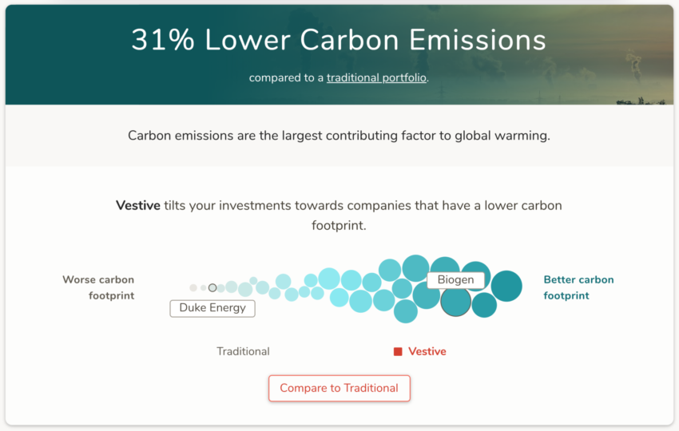Click the 31% Lower Carbon Emissions heading
The width and height of the screenshot is (679, 431).
[x=339, y=40]
